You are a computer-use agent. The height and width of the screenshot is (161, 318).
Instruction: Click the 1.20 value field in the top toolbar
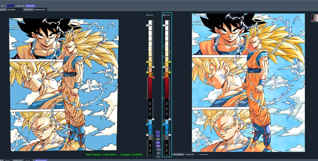(3, 6)
